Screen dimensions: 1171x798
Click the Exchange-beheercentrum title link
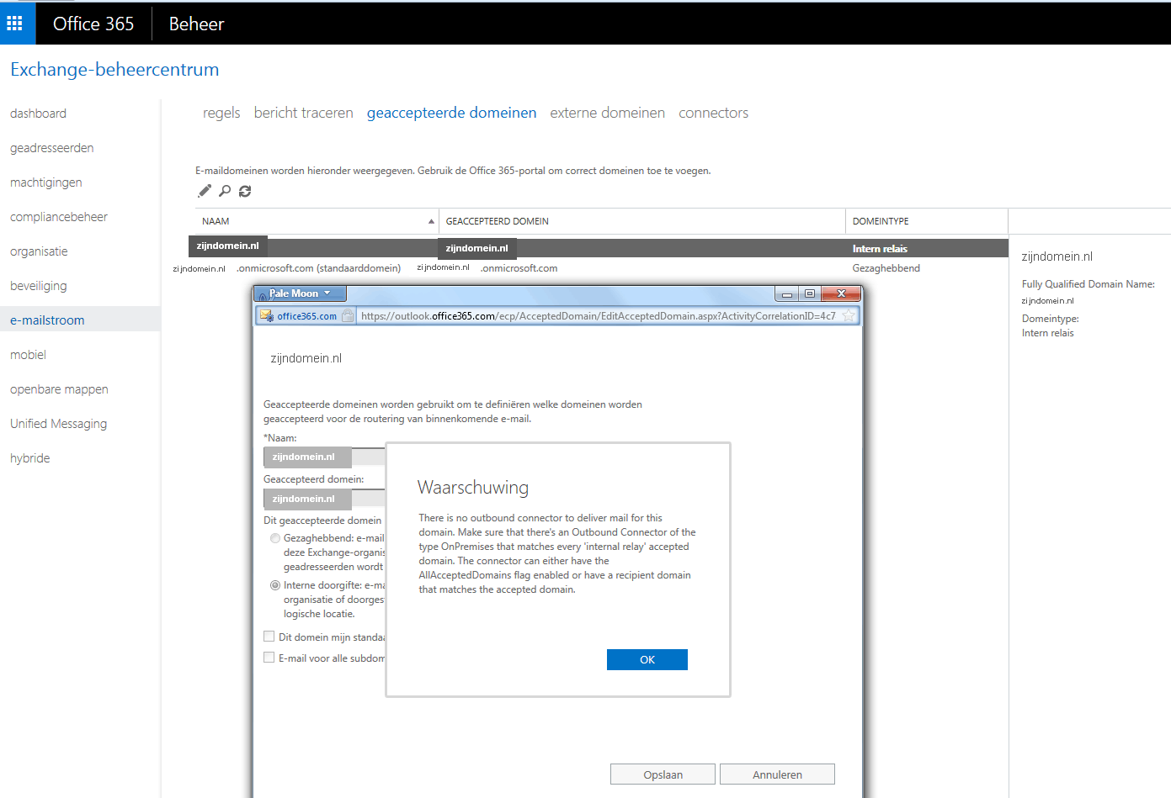click(114, 70)
